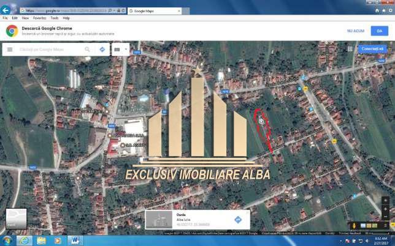Zoom out with the minus button
Screen dimensions: 395x246
point(385,216)
